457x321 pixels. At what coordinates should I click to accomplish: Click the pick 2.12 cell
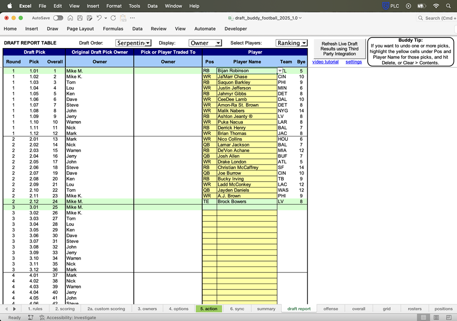34,201
